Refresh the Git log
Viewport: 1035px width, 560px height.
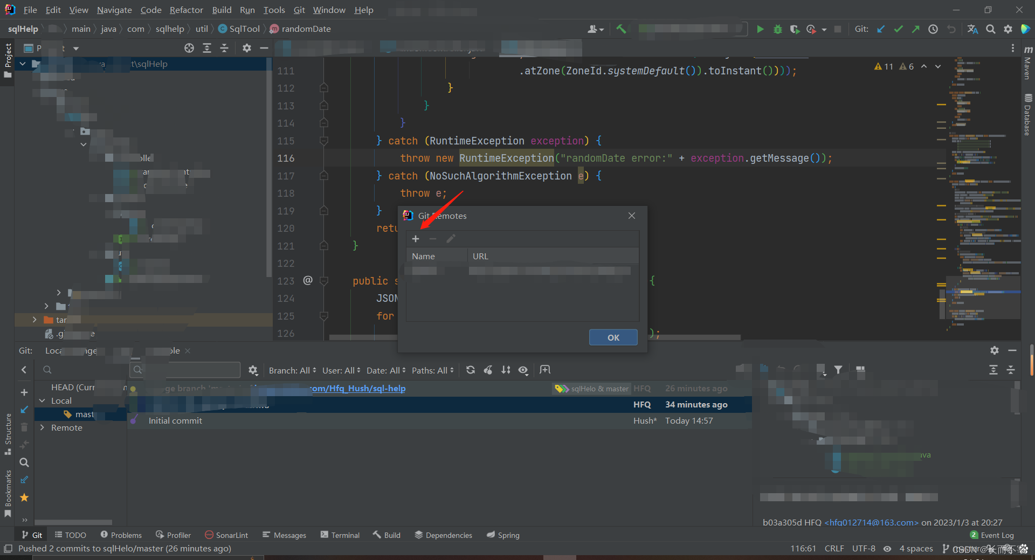[x=471, y=370]
